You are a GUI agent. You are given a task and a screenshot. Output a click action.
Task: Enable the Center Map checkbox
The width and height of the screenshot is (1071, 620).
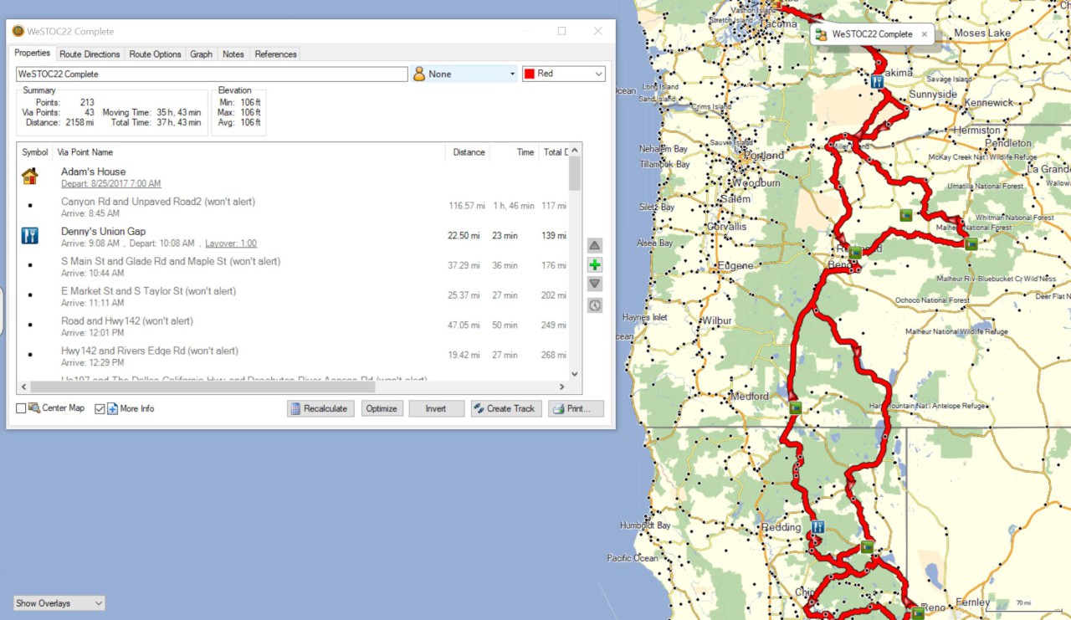coord(22,408)
